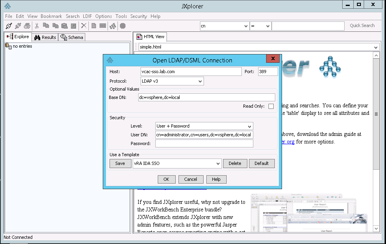Open the Help menu
Image resolution: width=386 pixels, height=244 pixels.
click(x=155, y=16)
